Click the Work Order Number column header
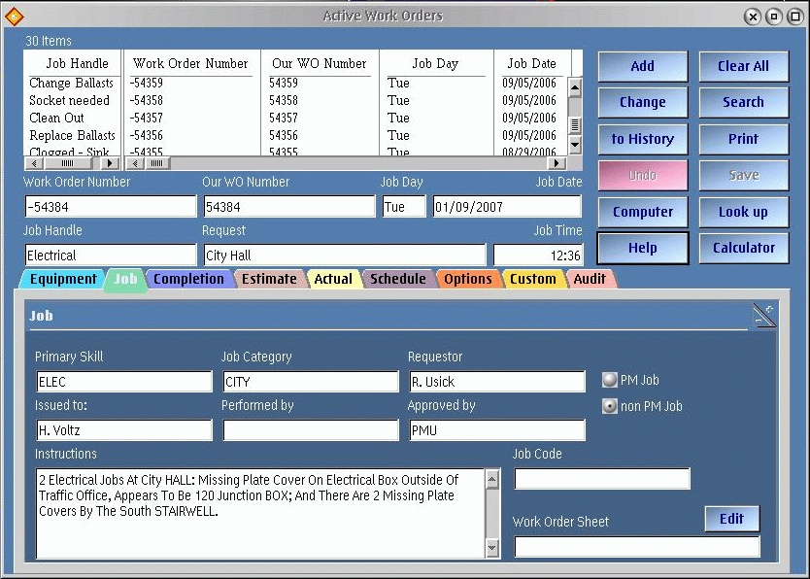 click(x=190, y=63)
